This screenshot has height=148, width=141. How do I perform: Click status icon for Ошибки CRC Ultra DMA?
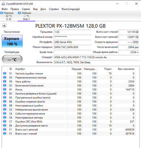pyautogui.click(x=5, y=122)
